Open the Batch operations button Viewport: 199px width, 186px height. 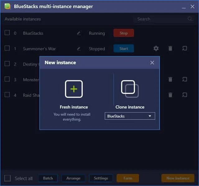point(48,178)
